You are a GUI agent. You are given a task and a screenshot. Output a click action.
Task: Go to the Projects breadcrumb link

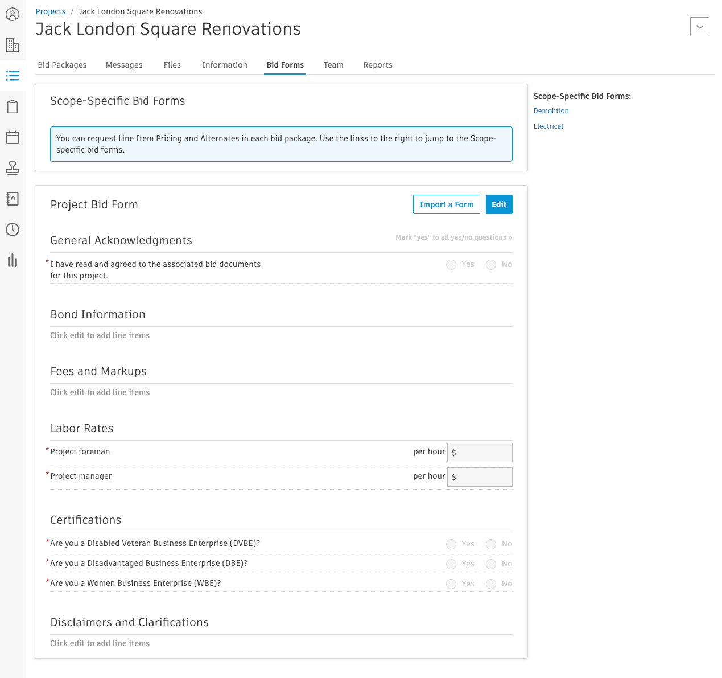(51, 11)
